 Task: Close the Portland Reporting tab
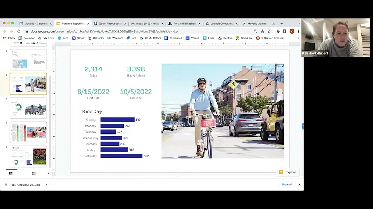coord(88,23)
